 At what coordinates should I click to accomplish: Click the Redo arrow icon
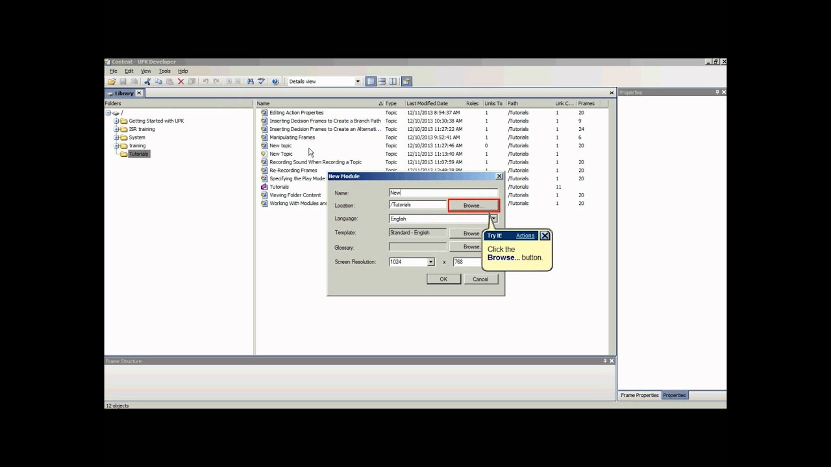tap(216, 82)
